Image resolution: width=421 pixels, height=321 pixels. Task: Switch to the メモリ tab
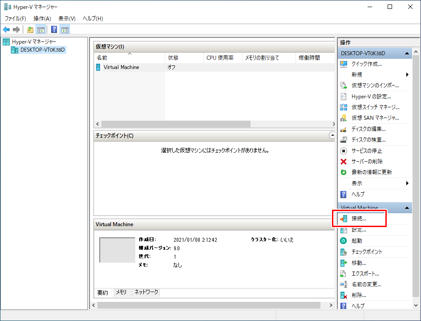[x=121, y=293]
